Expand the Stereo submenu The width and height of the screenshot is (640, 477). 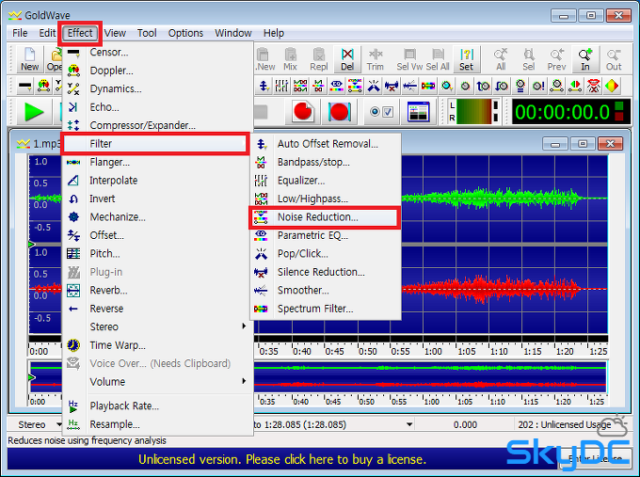(157, 326)
